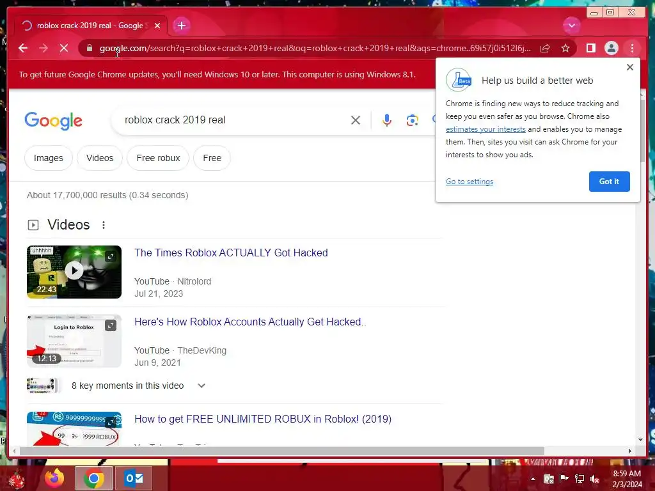Image resolution: width=655 pixels, height=491 pixels.
Task: Bookmark this page with the star icon
Action: [x=565, y=48]
